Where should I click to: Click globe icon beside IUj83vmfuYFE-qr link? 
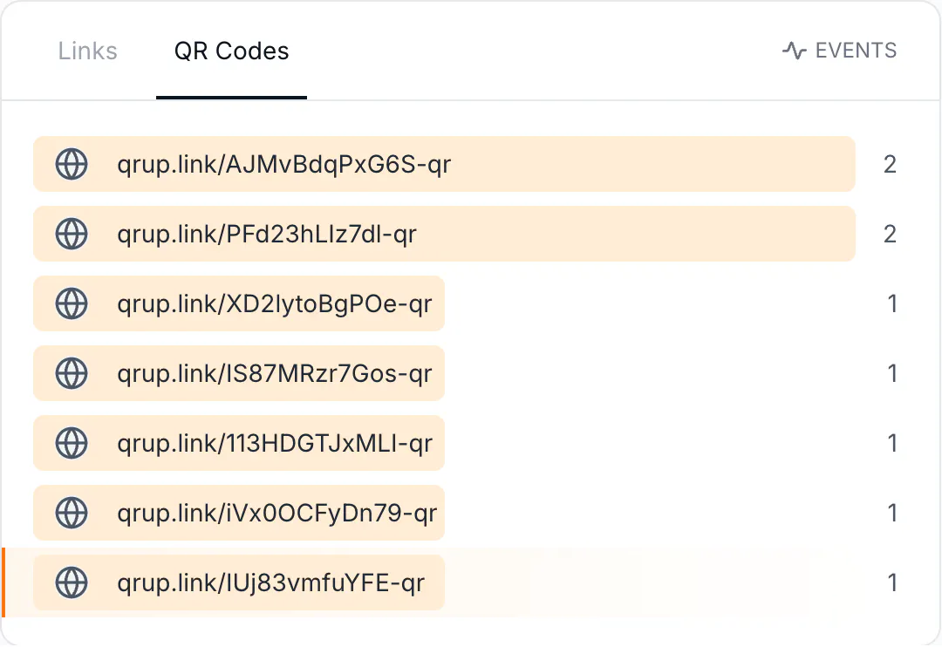pyautogui.click(x=72, y=582)
